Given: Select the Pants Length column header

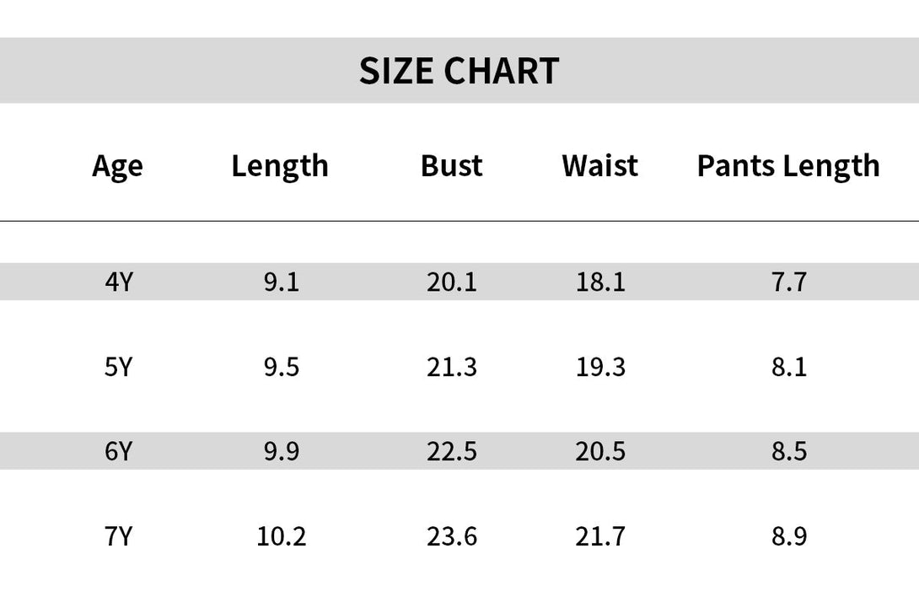Looking at the screenshot, I should click(788, 166).
